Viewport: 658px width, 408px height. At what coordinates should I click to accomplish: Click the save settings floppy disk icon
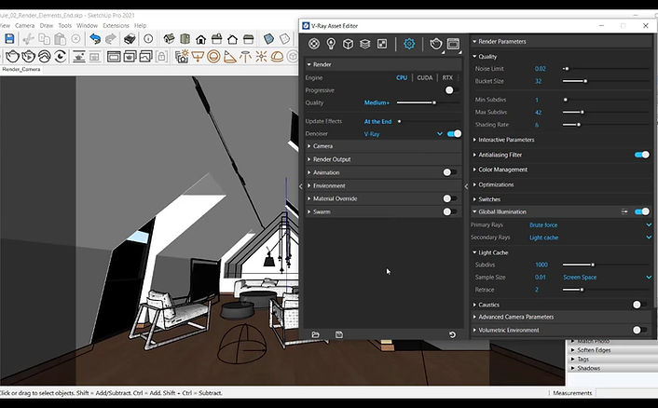pos(339,334)
